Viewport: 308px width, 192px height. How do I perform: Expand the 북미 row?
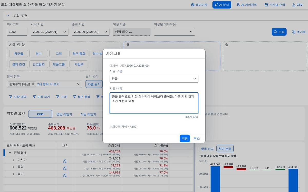[x=14, y=174]
